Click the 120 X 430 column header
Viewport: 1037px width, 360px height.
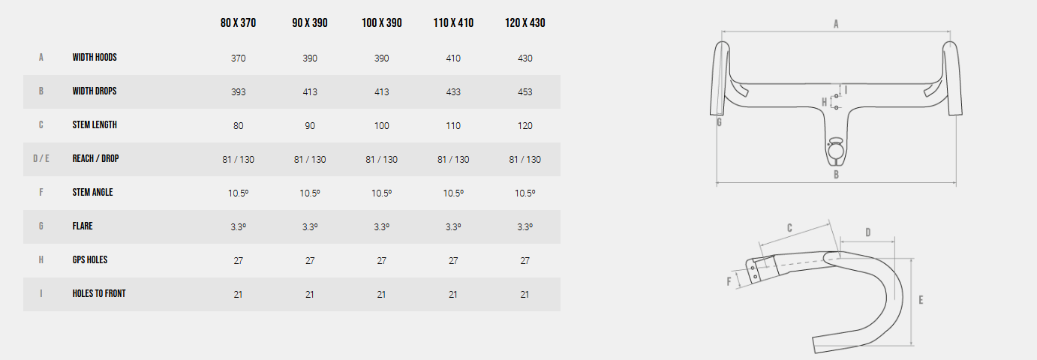525,23
